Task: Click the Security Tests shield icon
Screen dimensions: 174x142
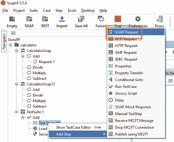Action: (x=35, y=134)
